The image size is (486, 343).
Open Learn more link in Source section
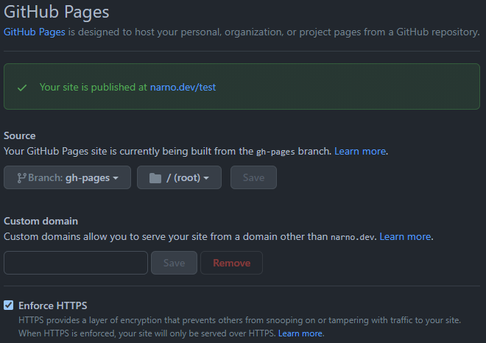(x=361, y=151)
